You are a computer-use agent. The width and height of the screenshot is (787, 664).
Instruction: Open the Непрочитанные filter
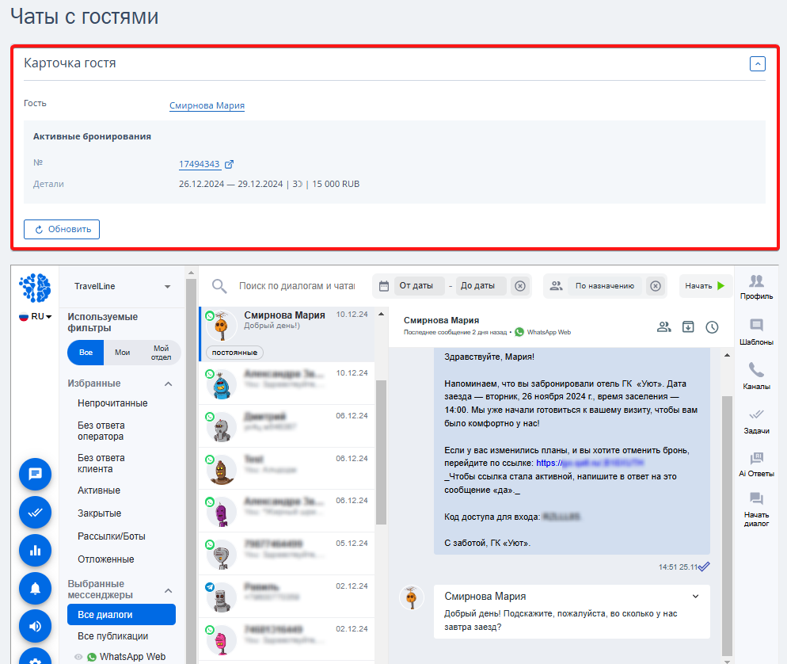click(x=112, y=403)
